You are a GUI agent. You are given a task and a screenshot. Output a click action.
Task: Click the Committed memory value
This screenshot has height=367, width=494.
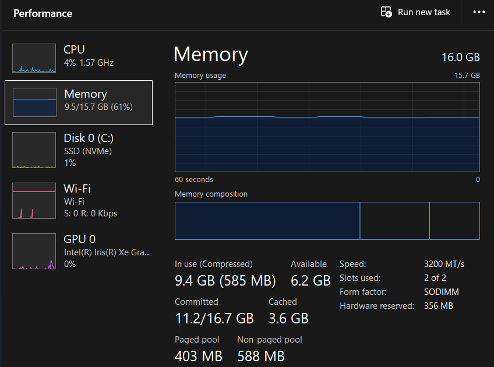point(213,318)
